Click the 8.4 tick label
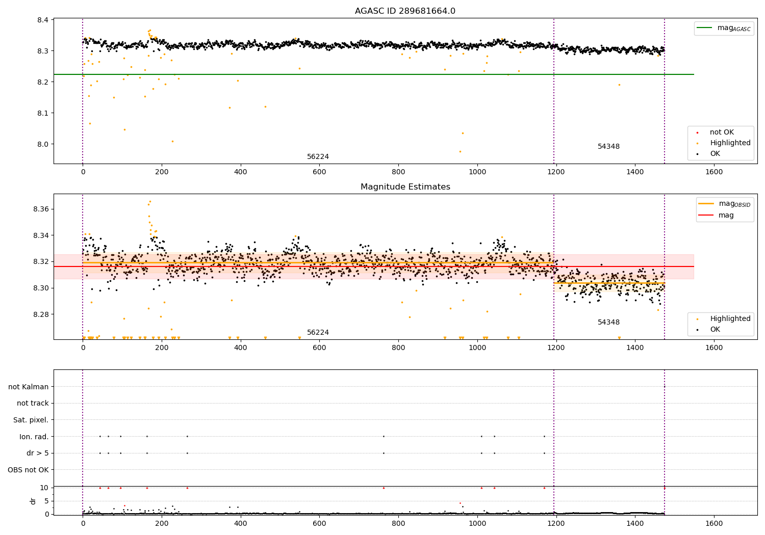Image resolution: width=765 pixels, height=535 pixels. [42, 20]
